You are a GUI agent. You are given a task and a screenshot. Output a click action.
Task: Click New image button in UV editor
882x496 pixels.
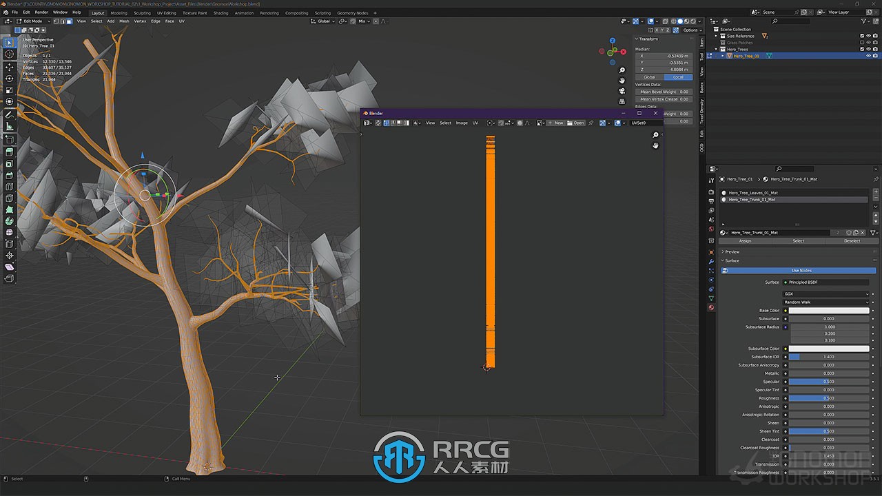556,123
